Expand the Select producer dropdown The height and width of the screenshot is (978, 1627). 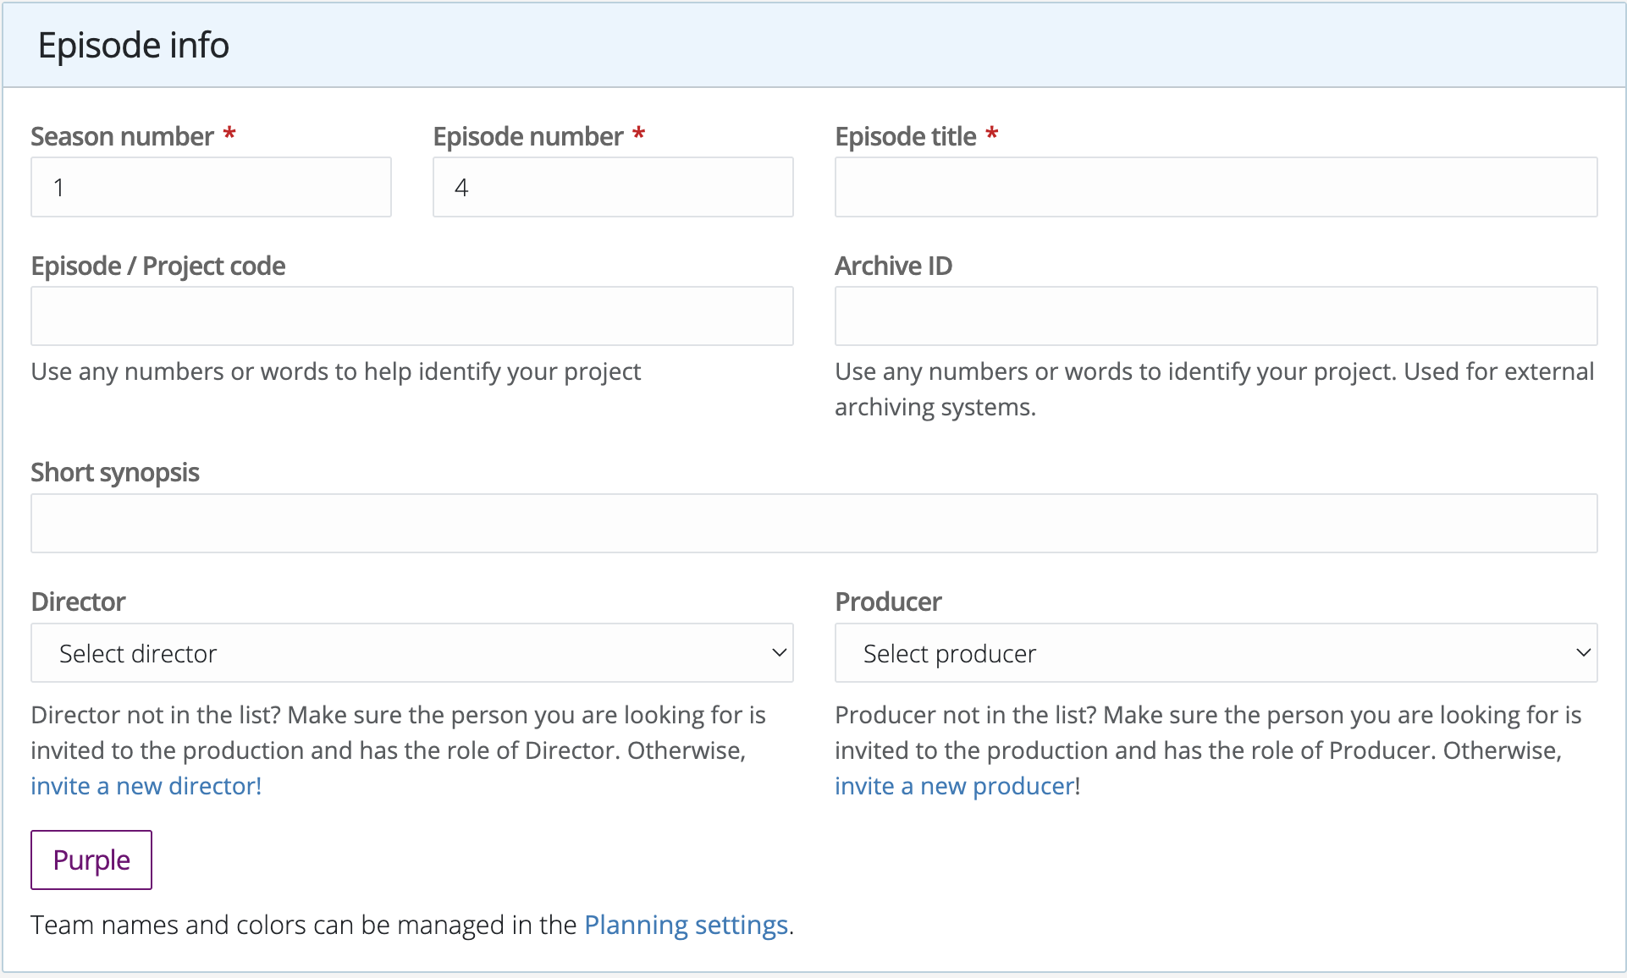(x=1216, y=653)
